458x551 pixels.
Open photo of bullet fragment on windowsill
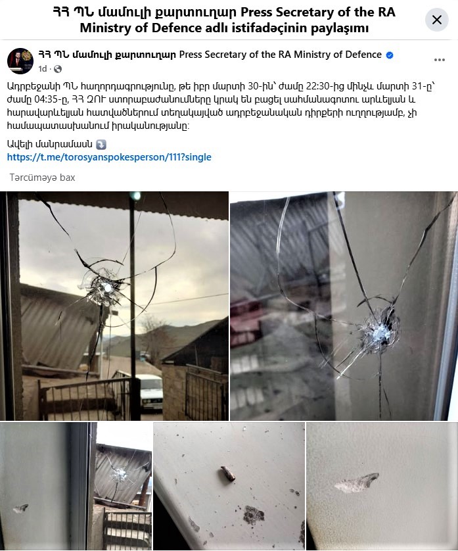[x=229, y=487]
